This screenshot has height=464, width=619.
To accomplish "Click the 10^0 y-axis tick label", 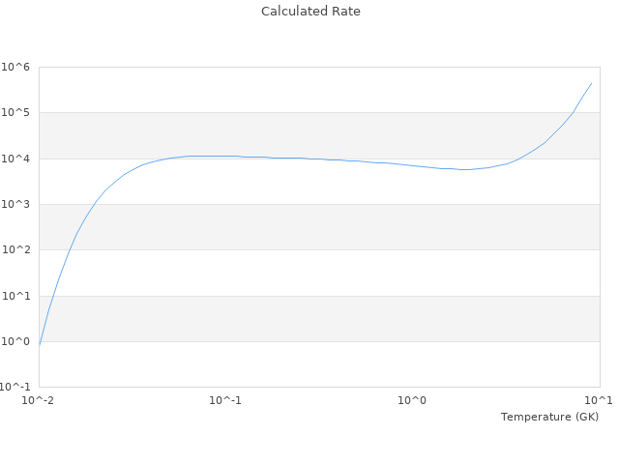I will pyautogui.click(x=16, y=342).
